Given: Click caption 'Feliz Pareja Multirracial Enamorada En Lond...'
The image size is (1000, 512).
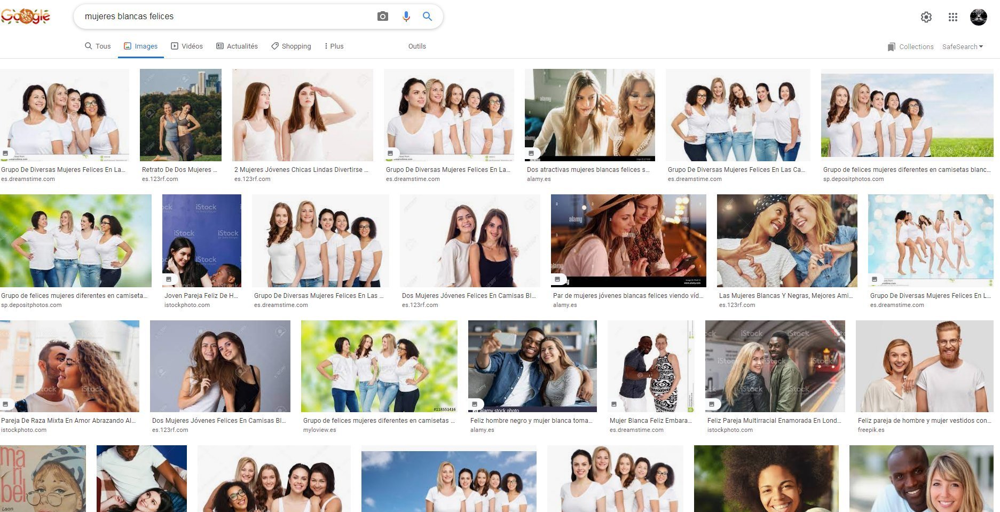Looking at the screenshot, I should 774,421.
